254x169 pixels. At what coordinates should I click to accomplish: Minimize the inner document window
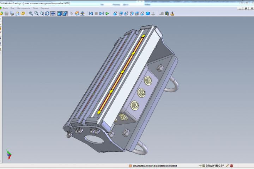click(240, 8)
